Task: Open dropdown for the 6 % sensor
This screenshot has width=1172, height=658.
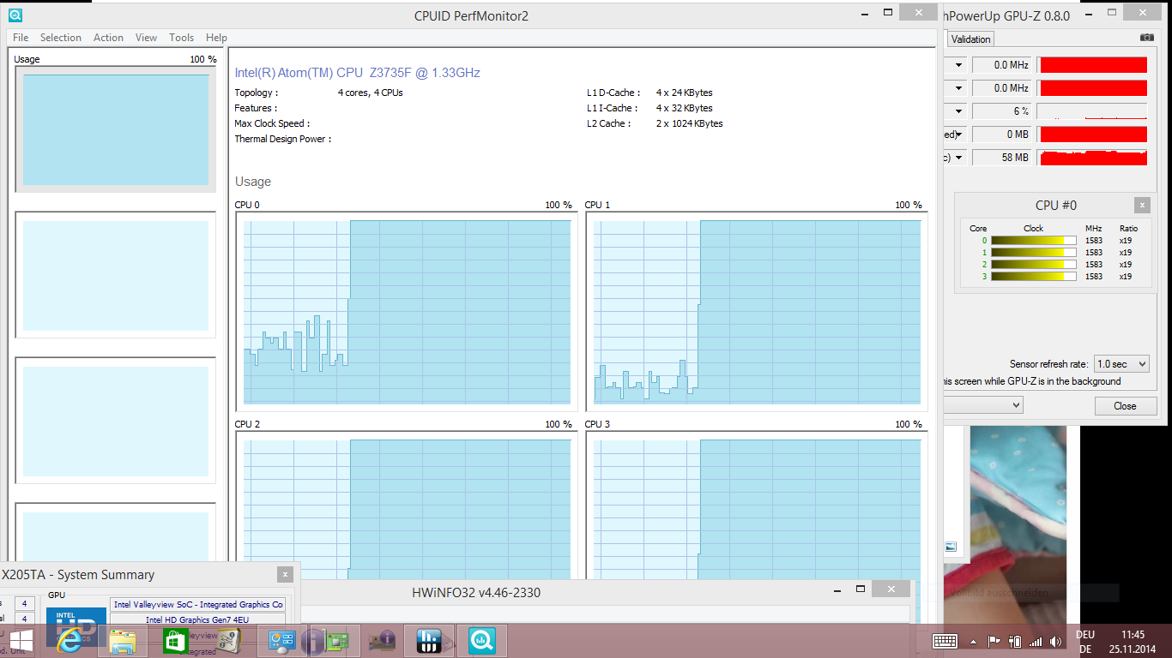Action: [x=958, y=111]
